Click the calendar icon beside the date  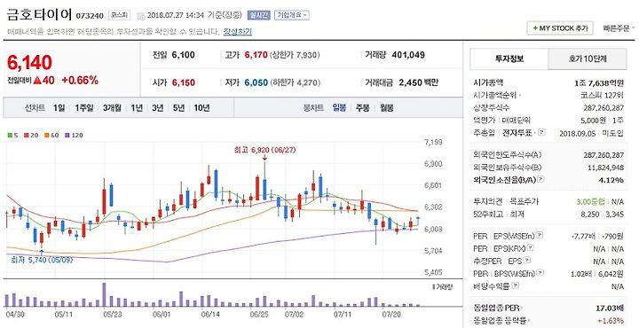(x=141, y=16)
